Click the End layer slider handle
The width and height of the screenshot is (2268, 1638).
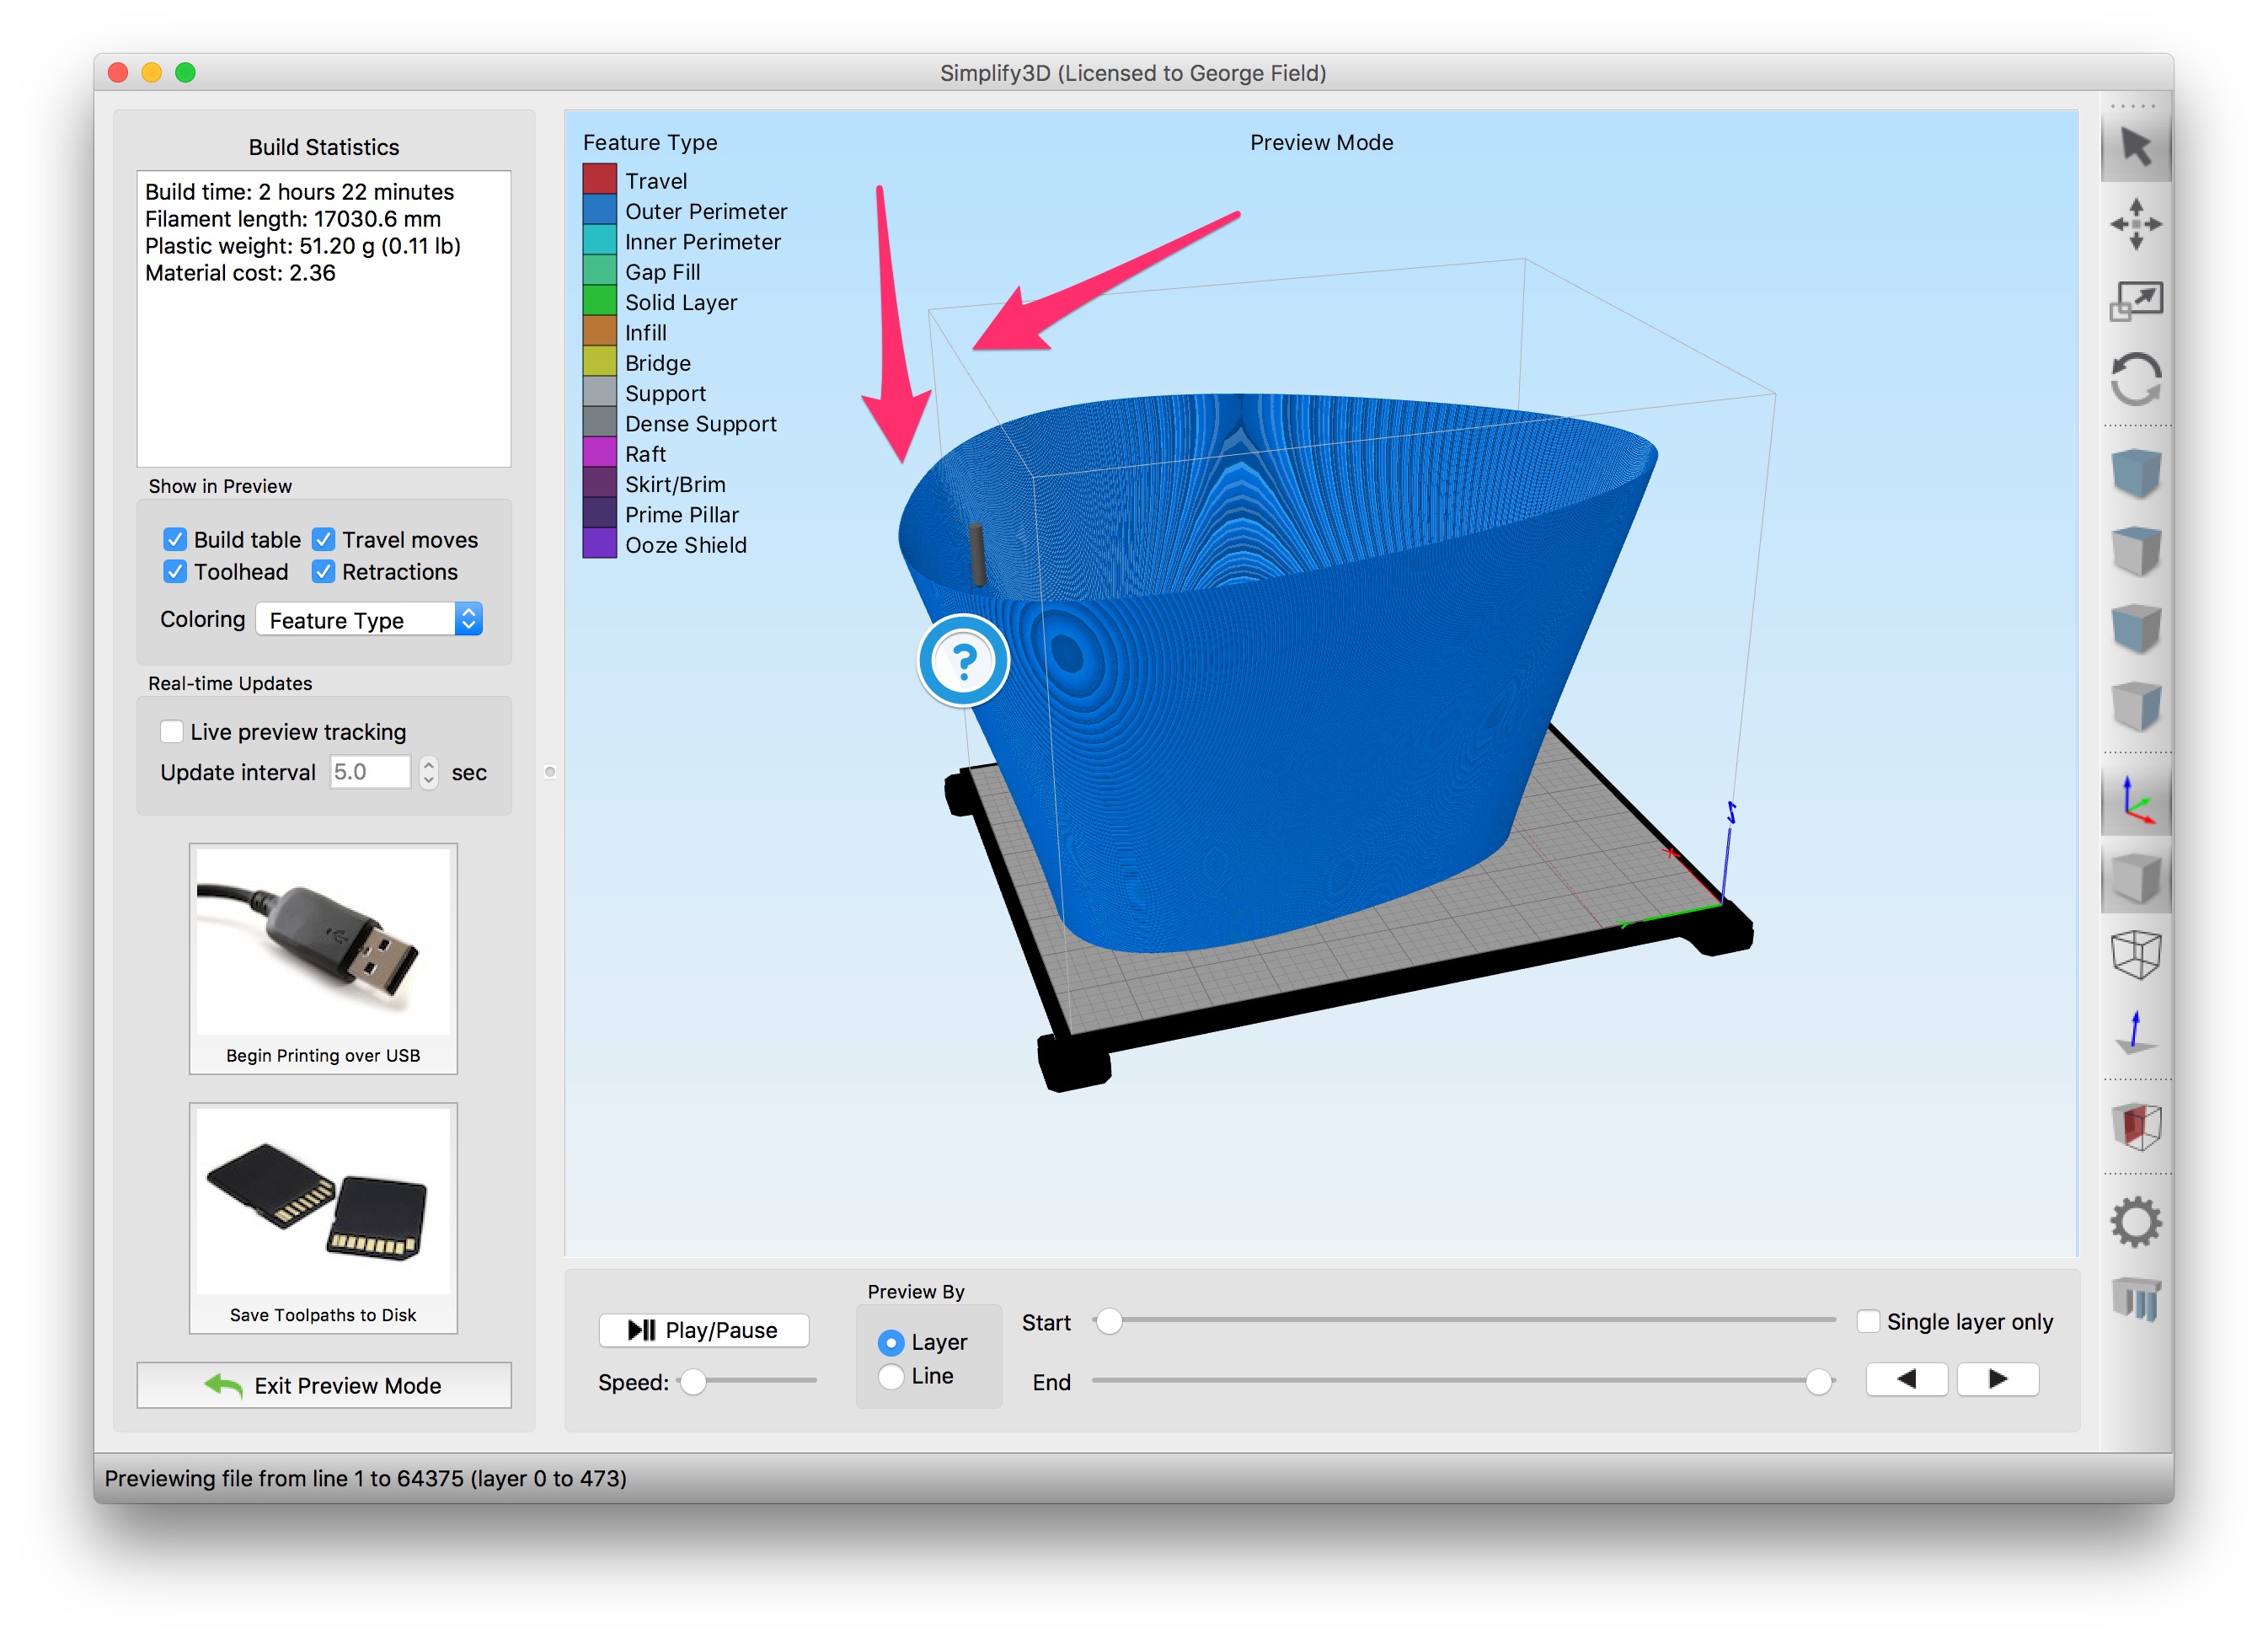coord(1818,1382)
